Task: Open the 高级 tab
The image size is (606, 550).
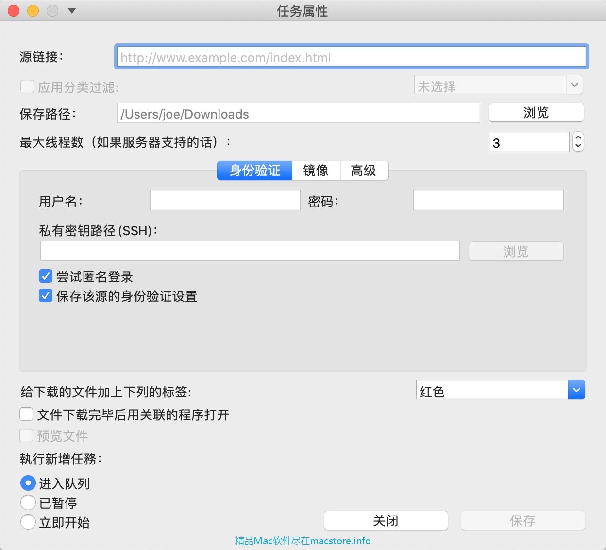Action: (x=364, y=171)
